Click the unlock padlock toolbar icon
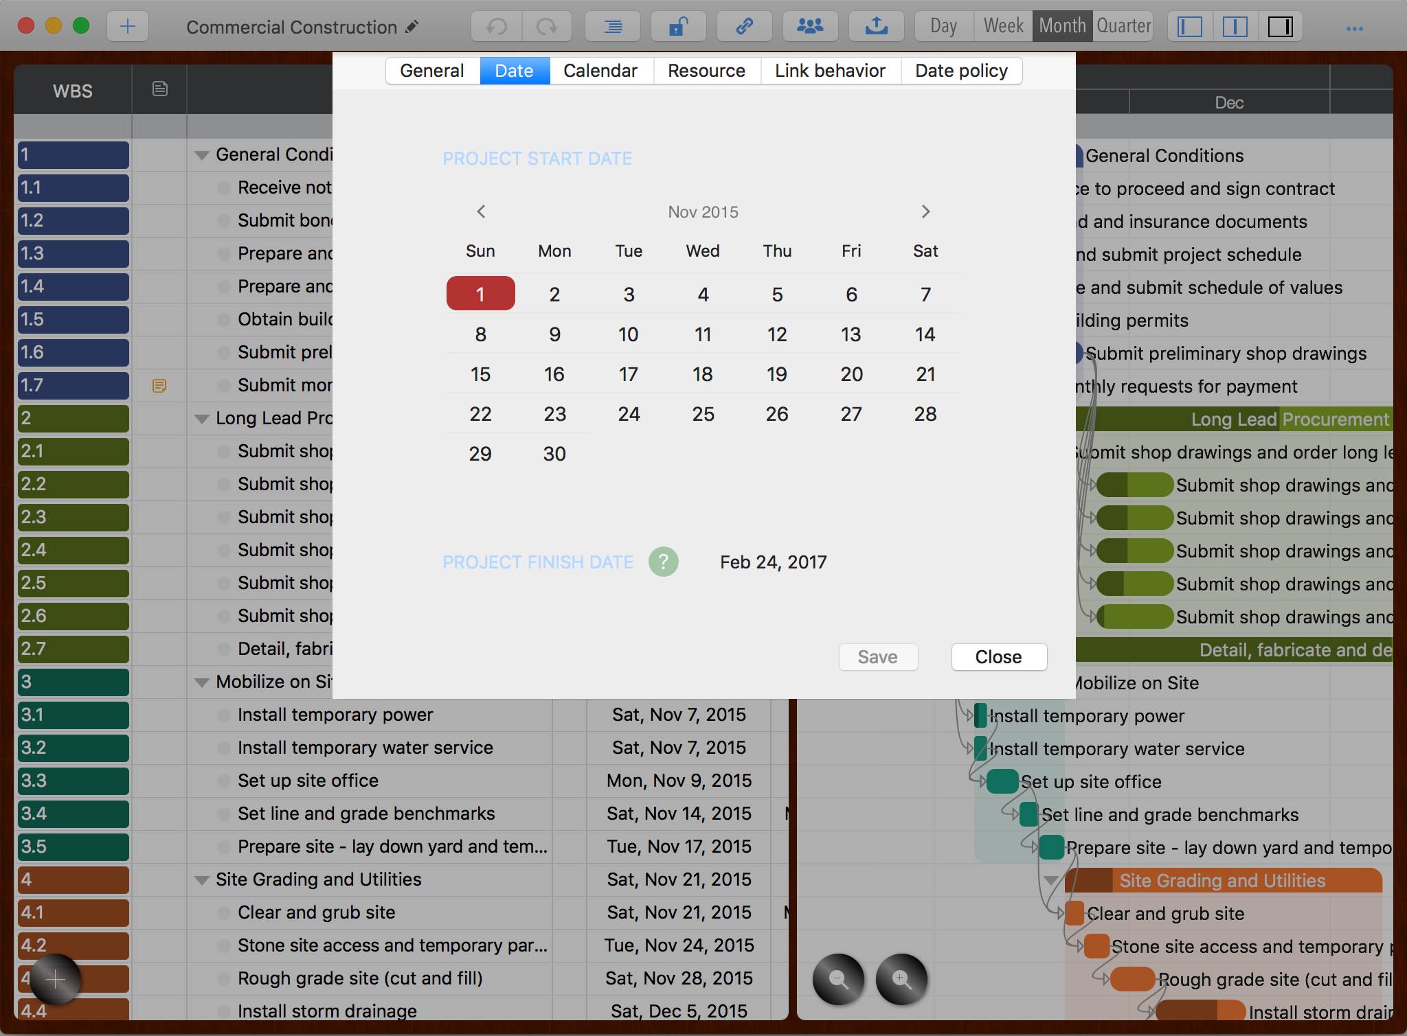The image size is (1407, 1036). pyautogui.click(x=679, y=27)
